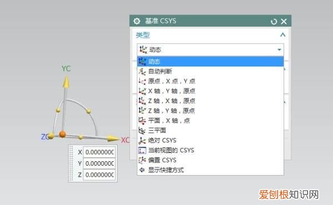Select 平面, X 轴, 点 text
The image size is (333, 205).
tap(169, 121)
